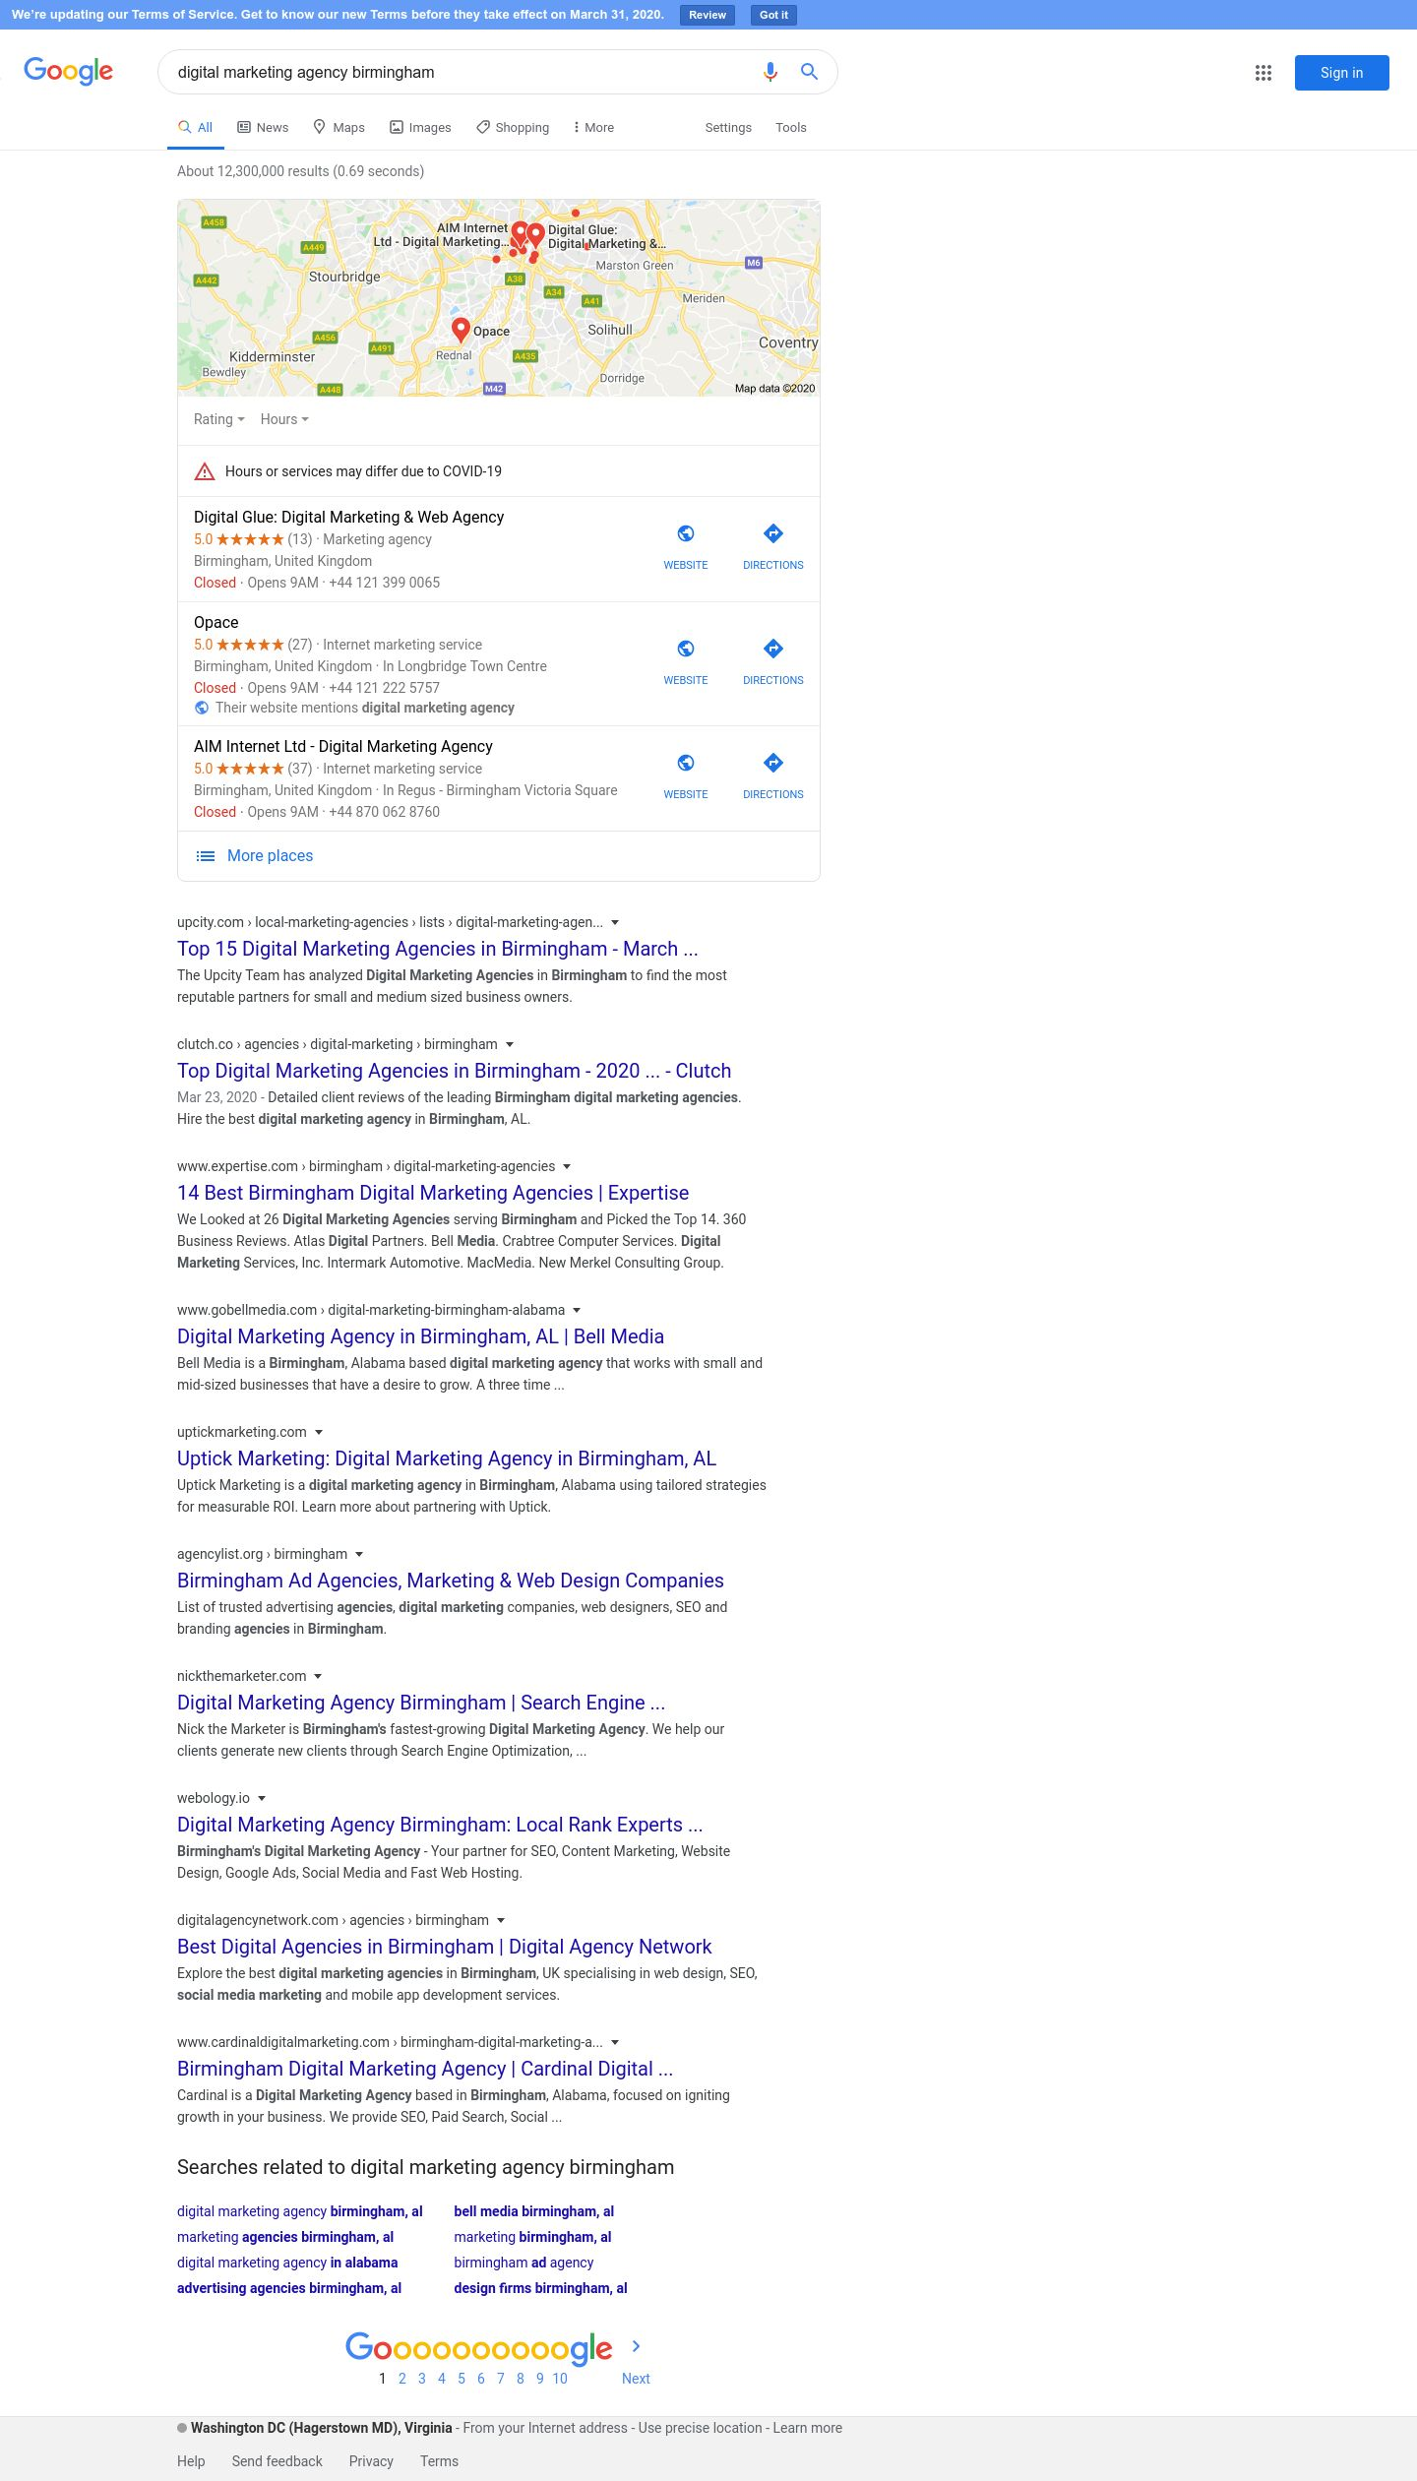This screenshot has width=1417, height=2481.
Task: Open the Privacy footer link
Action: tap(371, 2461)
